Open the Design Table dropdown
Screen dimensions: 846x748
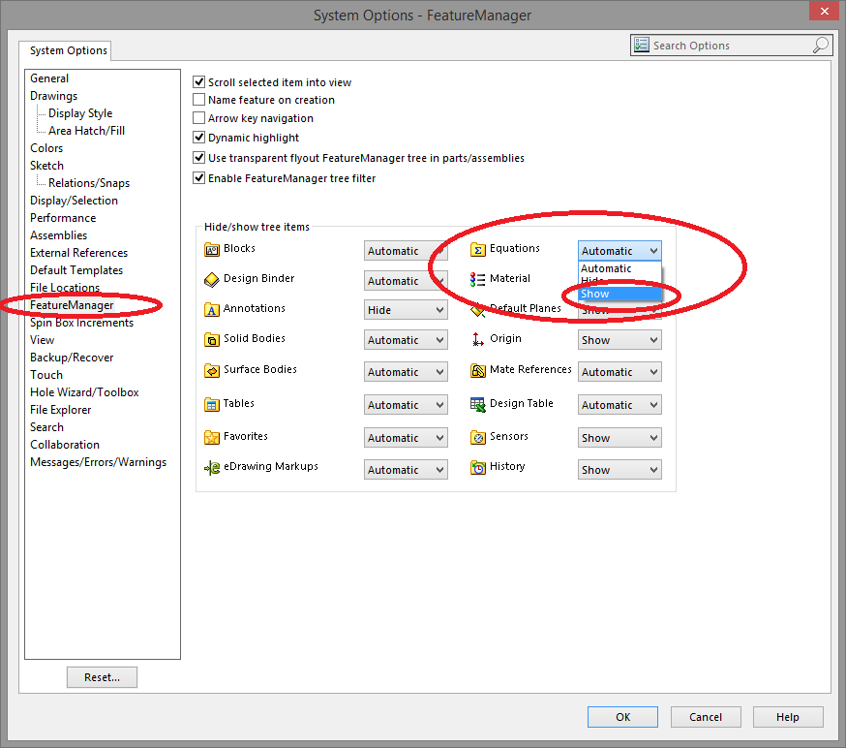pyautogui.click(x=619, y=405)
